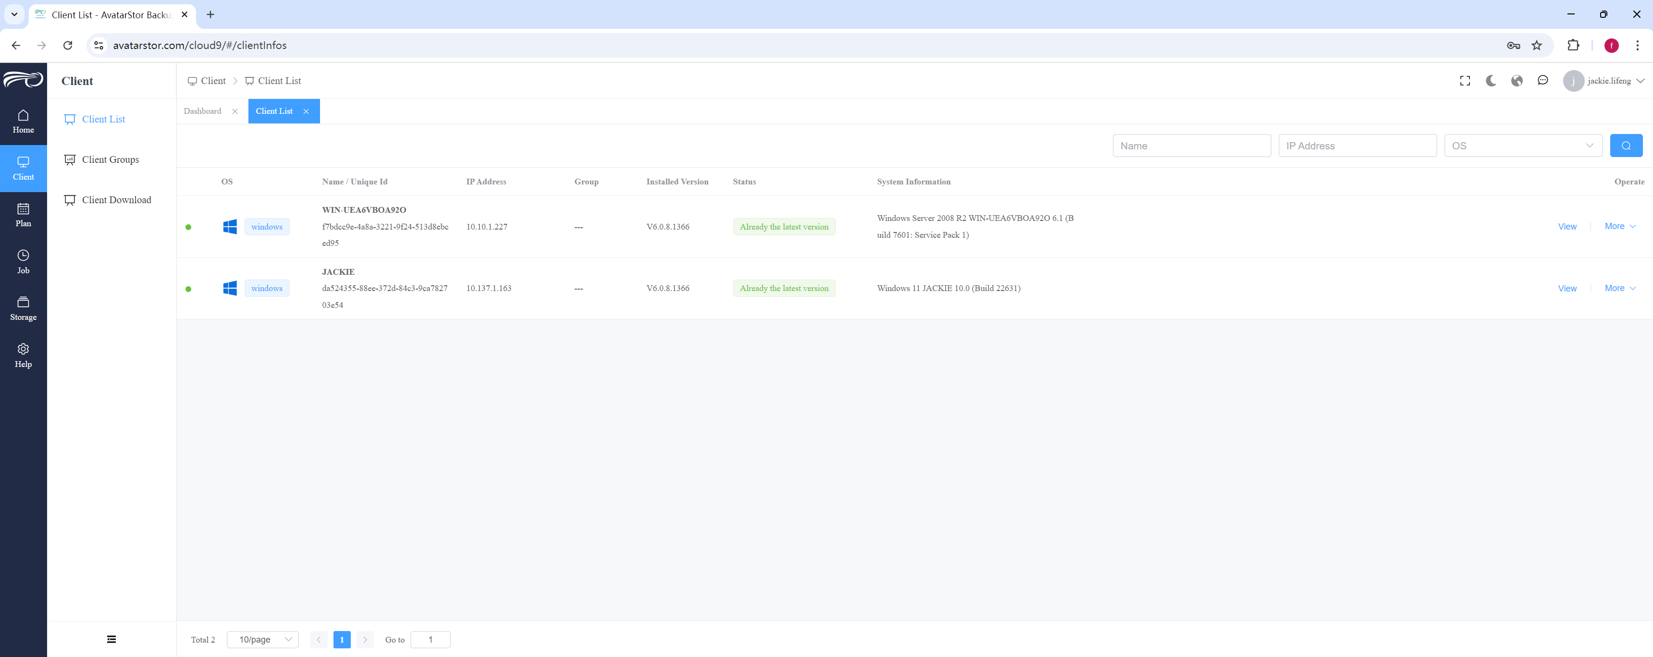Image resolution: width=1653 pixels, height=657 pixels.
Task: Go to the Job section
Action: [23, 262]
